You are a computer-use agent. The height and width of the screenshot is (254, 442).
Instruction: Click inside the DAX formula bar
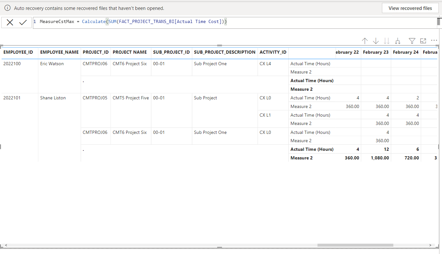pyautogui.click(x=235, y=23)
